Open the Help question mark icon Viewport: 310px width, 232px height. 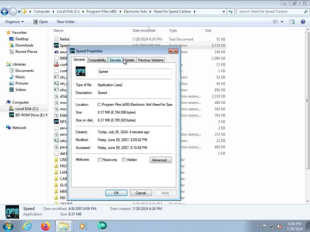coord(303,22)
